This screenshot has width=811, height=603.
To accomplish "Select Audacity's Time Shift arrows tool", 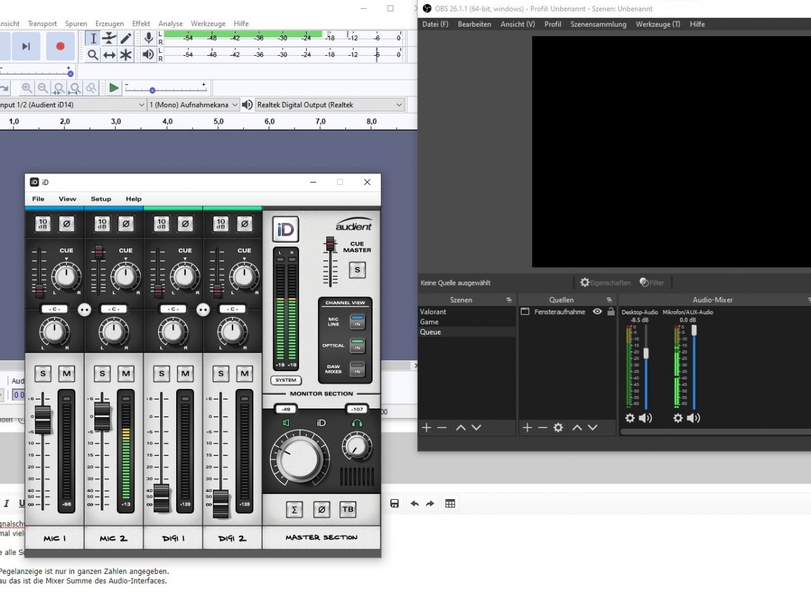I will (110, 55).
